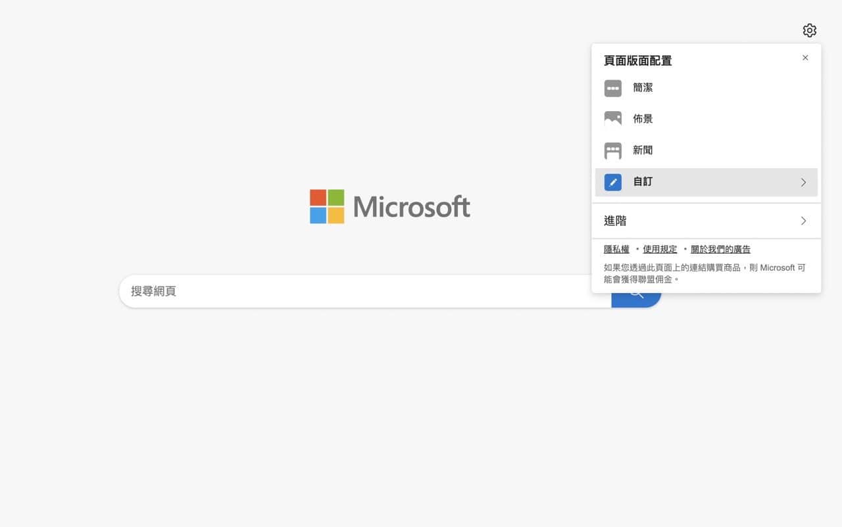Click the blue search magnifier button
The width and height of the screenshot is (842, 527).
(636, 299)
